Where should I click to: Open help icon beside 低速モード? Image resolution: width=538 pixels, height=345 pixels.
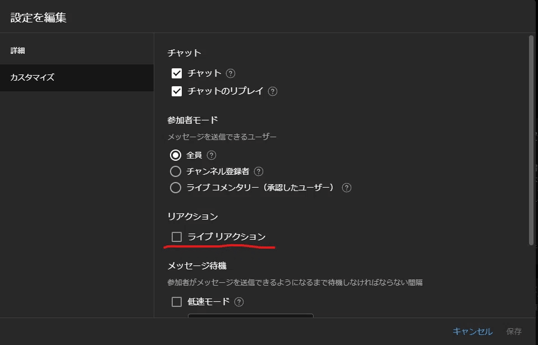click(239, 302)
